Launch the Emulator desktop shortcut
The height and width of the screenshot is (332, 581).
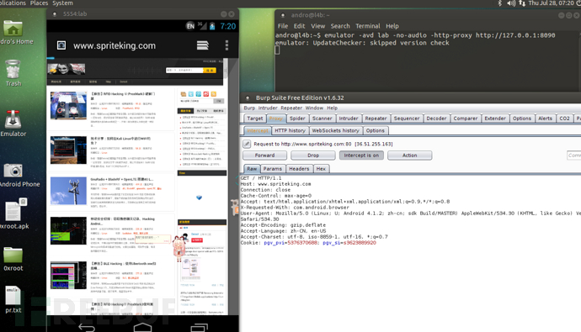click(13, 119)
